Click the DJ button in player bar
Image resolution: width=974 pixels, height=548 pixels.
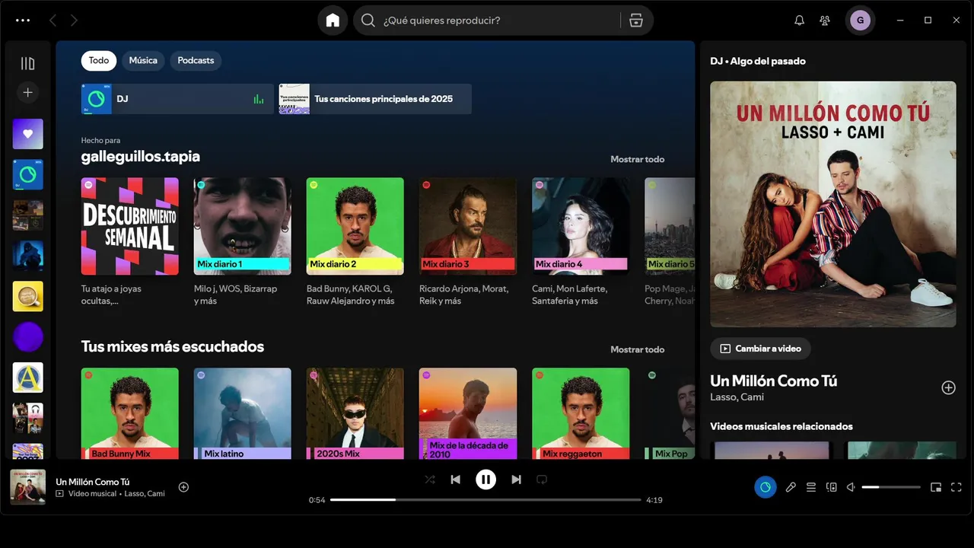coord(766,487)
